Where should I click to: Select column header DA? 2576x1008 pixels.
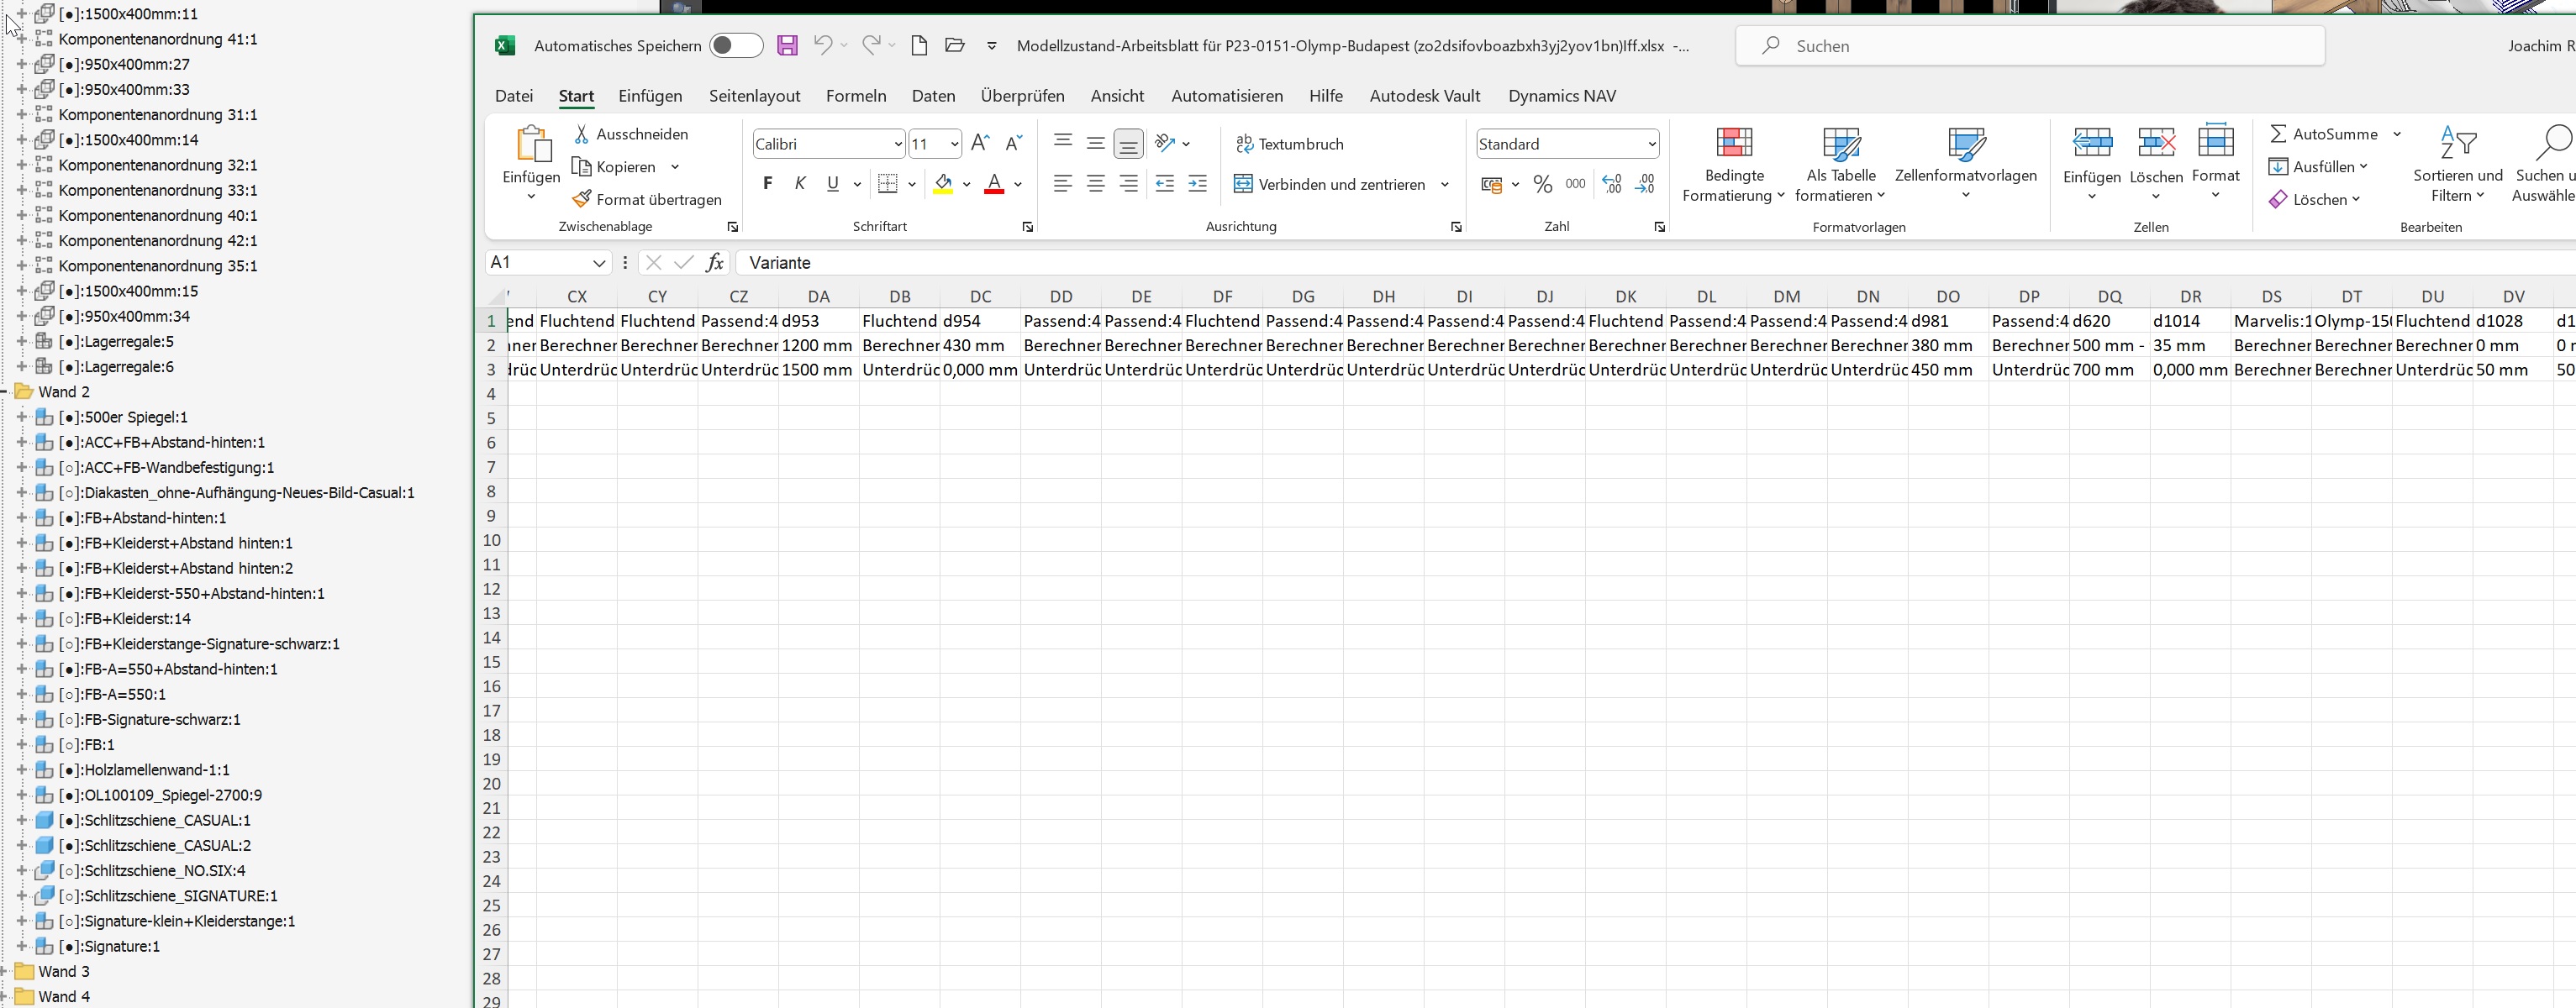pos(819,297)
